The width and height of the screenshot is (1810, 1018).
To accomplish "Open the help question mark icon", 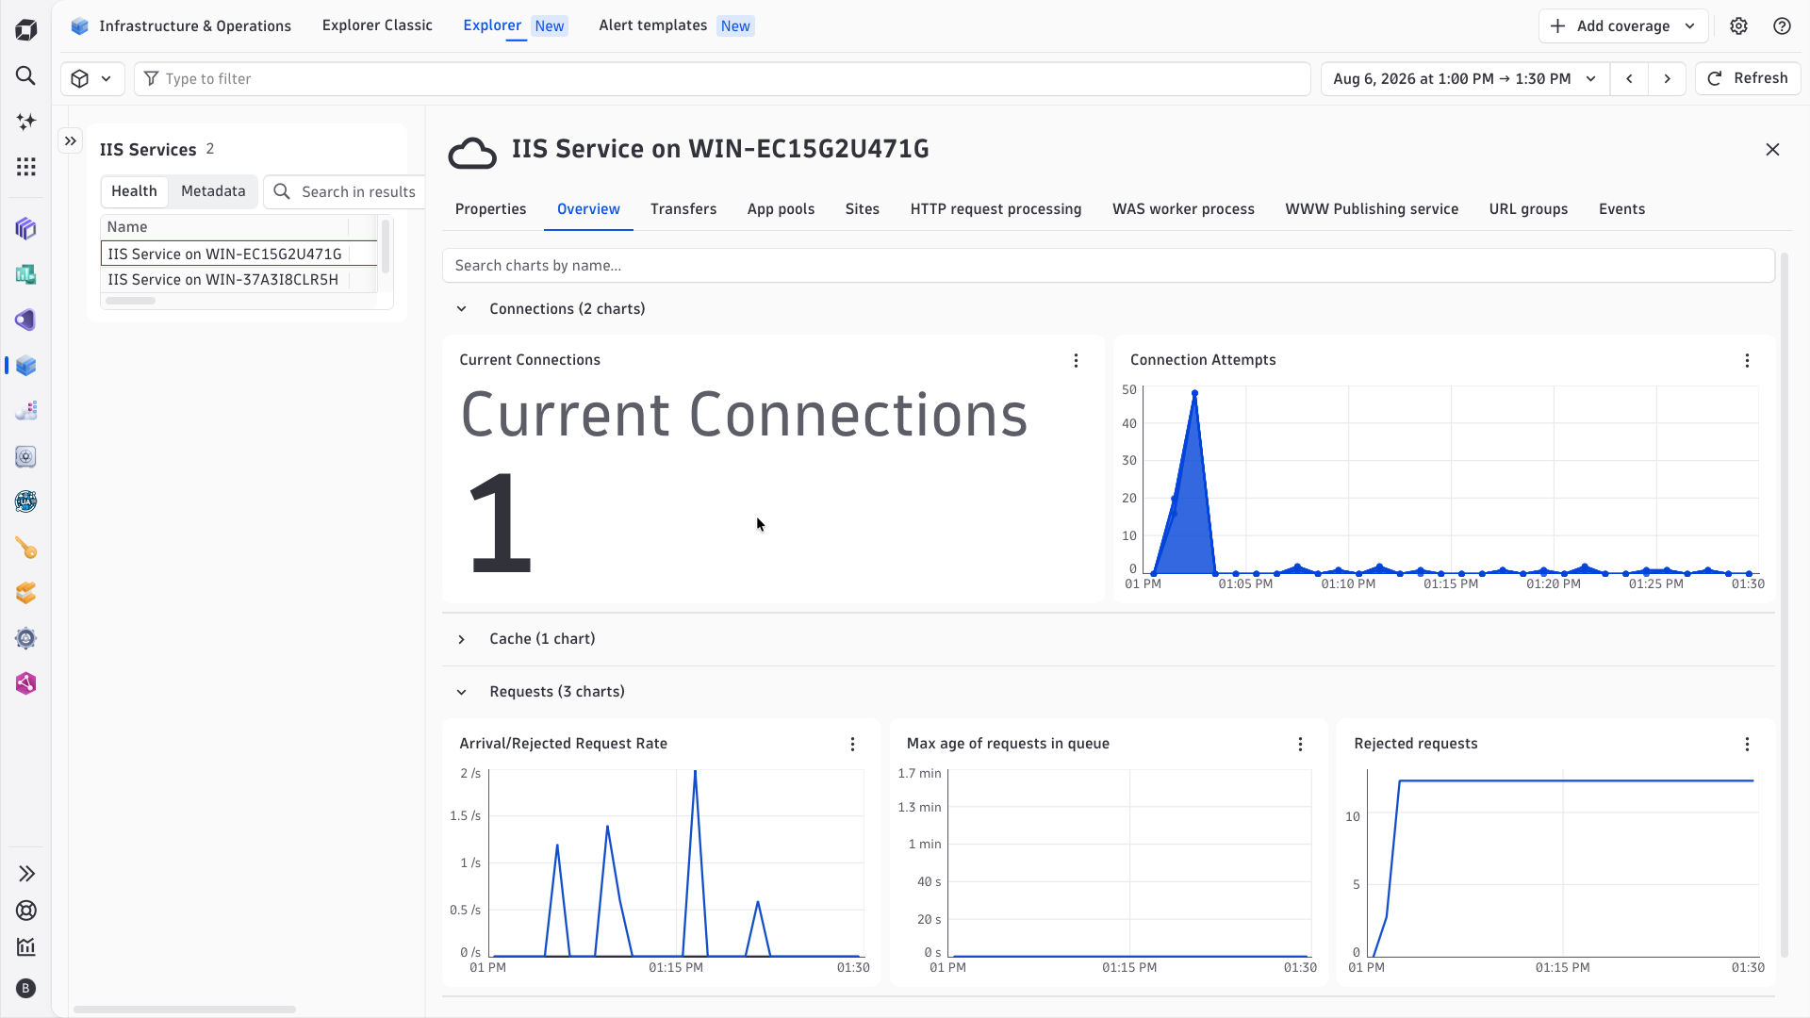I will point(1782,26).
